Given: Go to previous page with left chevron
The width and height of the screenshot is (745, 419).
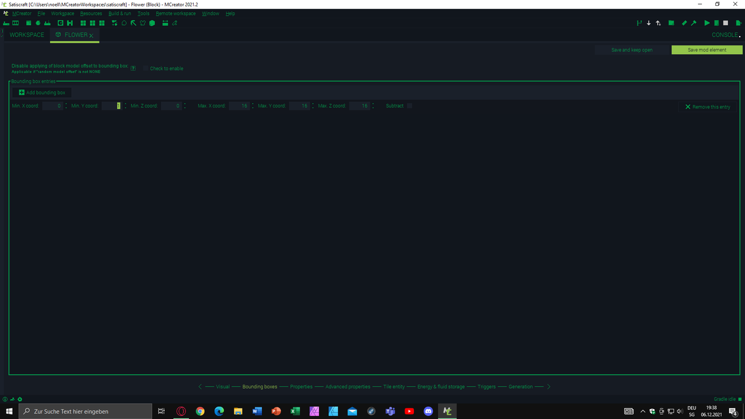Looking at the screenshot, I should 200,386.
